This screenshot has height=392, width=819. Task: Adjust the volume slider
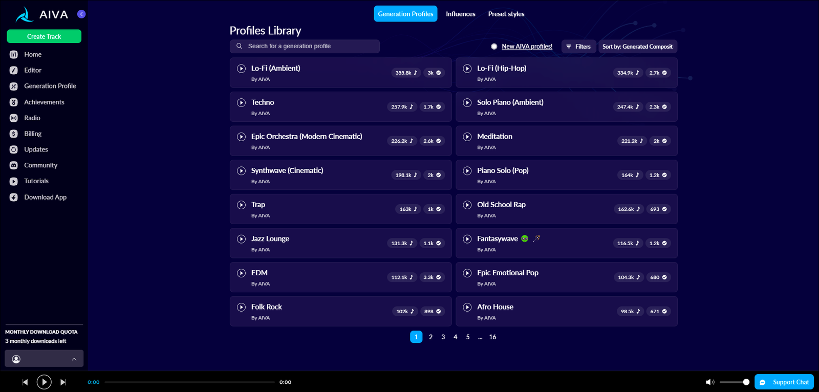pos(735,382)
